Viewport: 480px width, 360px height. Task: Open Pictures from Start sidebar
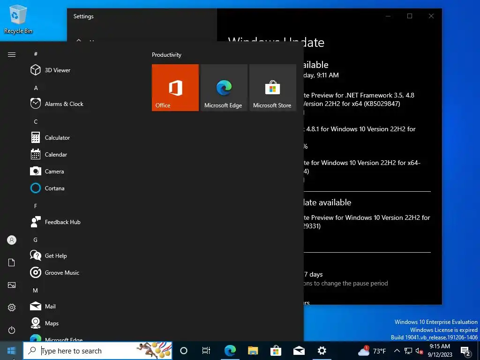point(12,285)
